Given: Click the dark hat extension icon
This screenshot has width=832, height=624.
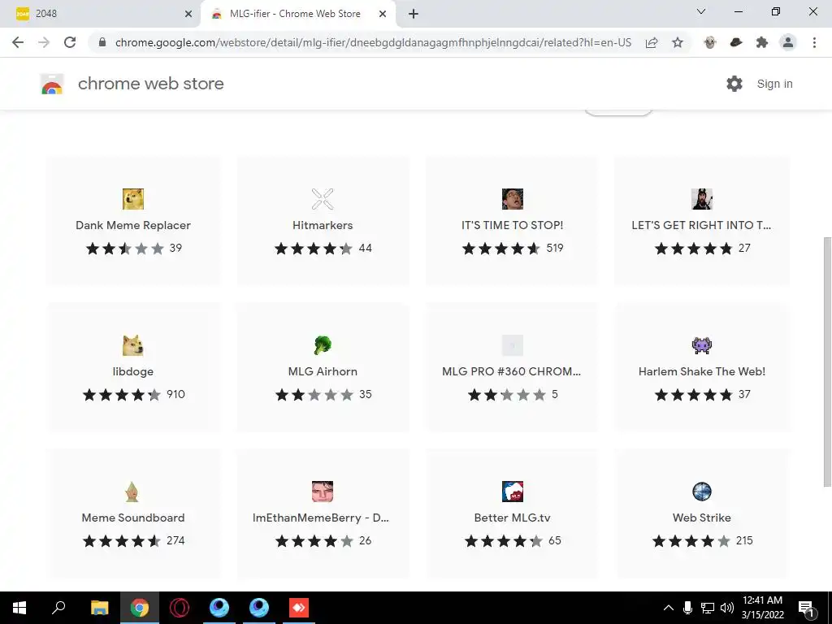Looking at the screenshot, I should (x=735, y=42).
